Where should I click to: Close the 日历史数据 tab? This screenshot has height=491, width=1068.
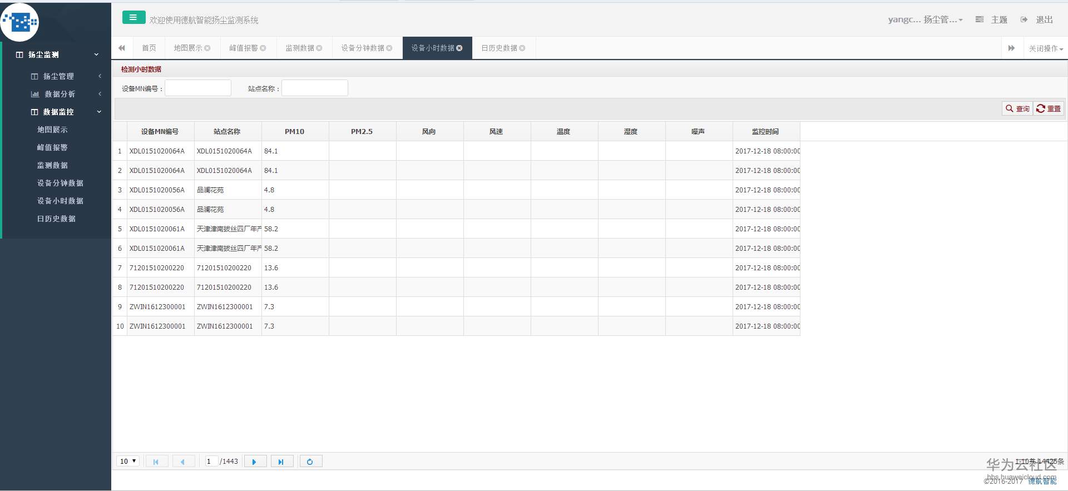(x=522, y=48)
